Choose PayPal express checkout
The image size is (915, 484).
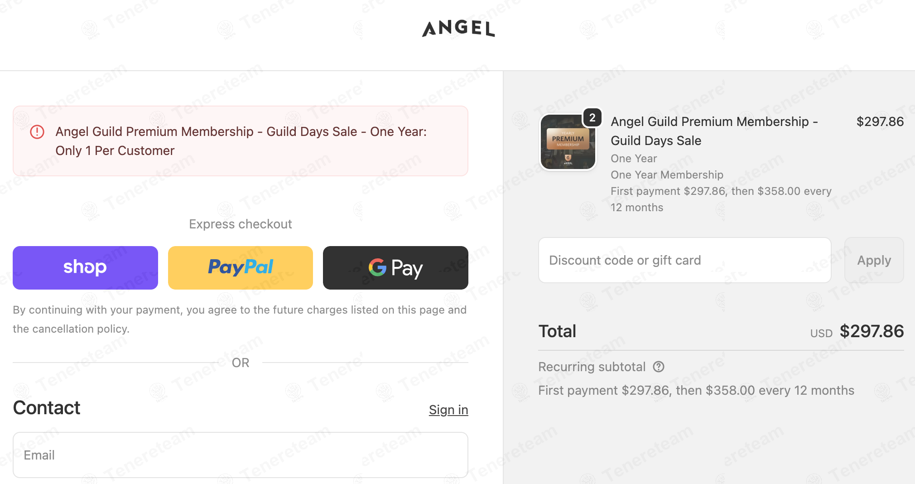click(x=241, y=267)
